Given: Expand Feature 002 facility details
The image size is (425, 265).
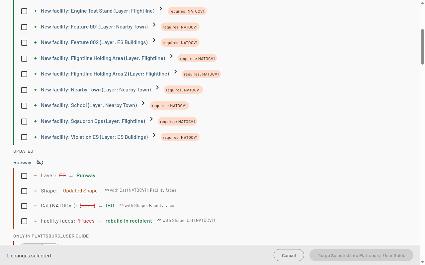Looking at the screenshot, I should 154,40.
